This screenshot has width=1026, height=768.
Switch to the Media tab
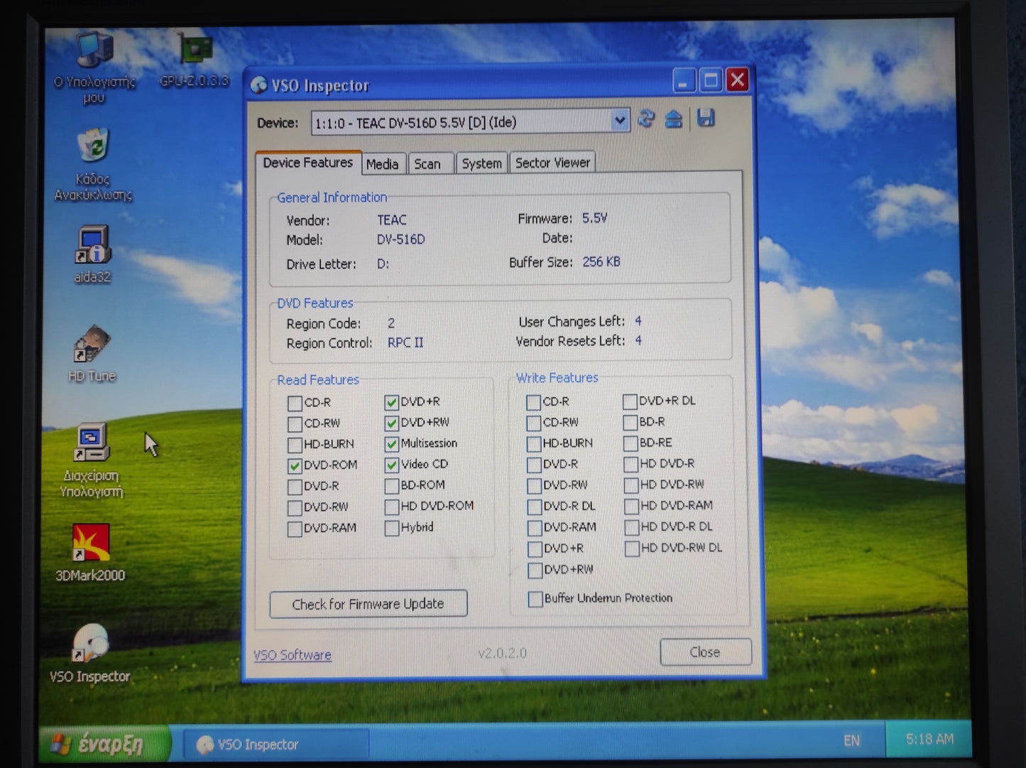coord(383,164)
